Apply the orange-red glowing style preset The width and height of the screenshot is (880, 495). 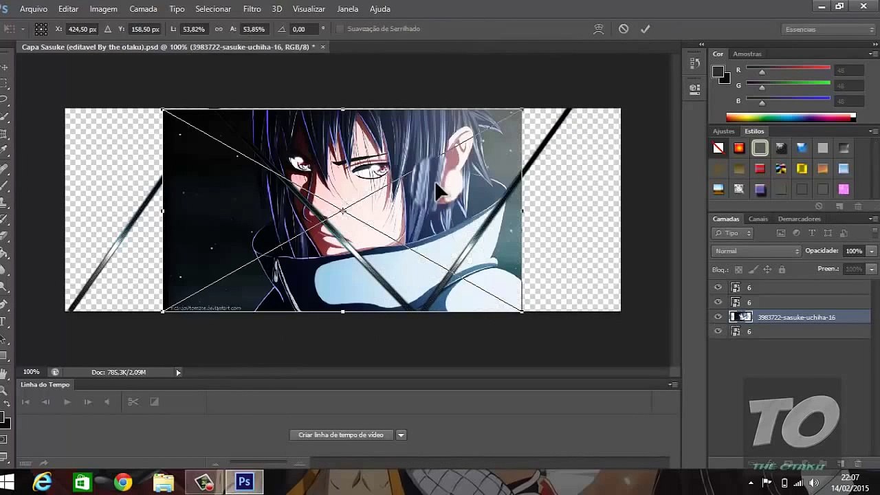coord(739,148)
